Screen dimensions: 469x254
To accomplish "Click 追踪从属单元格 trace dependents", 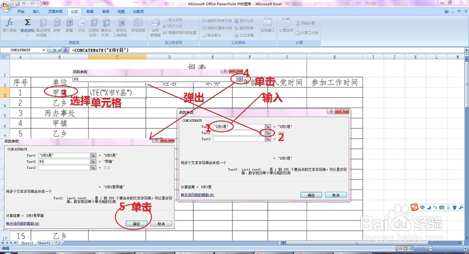I will tap(217, 28).
